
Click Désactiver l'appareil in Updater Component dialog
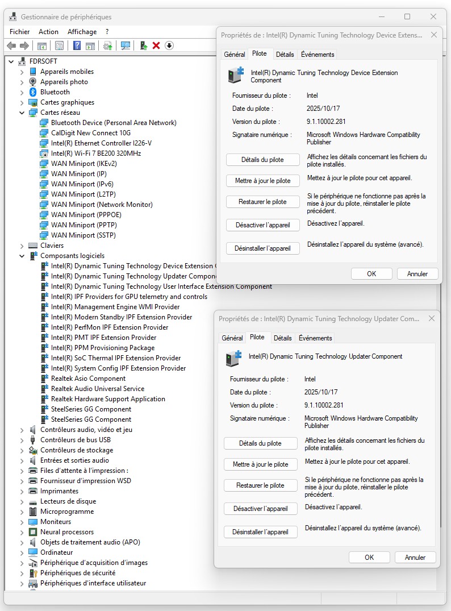(260, 509)
